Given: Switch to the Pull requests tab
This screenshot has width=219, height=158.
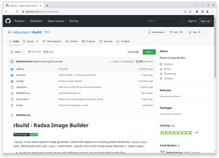Looking at the screenshot, I should (x=52, y=41).
